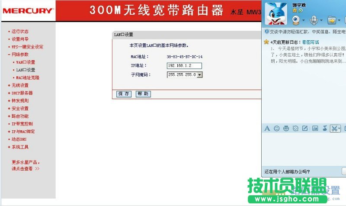Click the text 本页设置LAN口的基本网络参数

[159, 45]
